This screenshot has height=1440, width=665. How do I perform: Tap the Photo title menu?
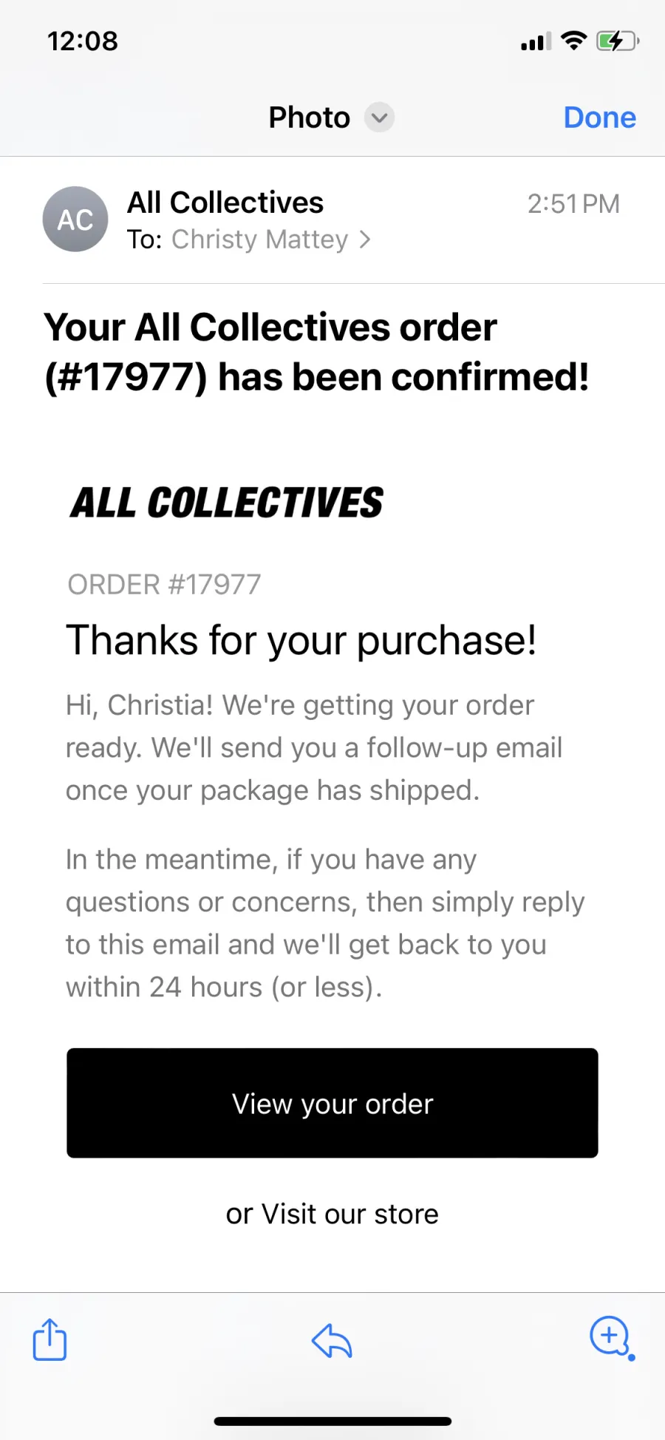pyautogui.click(x=331, y=118)
